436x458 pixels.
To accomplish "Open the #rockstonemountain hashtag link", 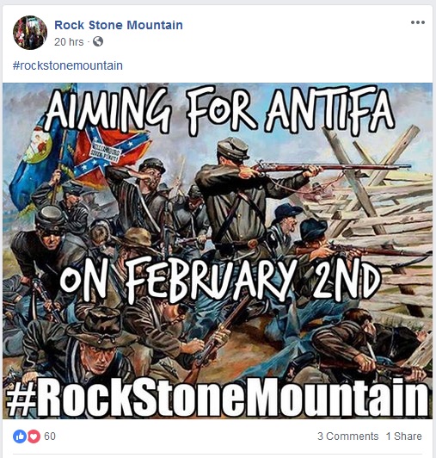I will click(x=68, y=65).
